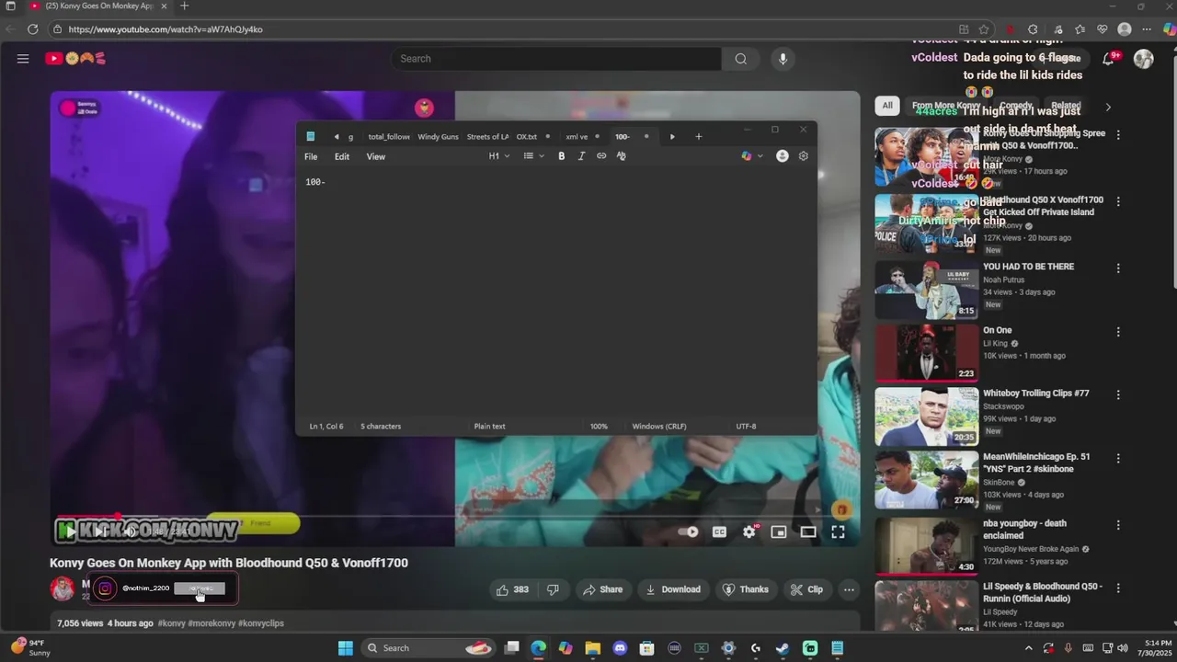Open a new browser tab
The width and height of the screenshot is (1177, 662).
(184, 6)
